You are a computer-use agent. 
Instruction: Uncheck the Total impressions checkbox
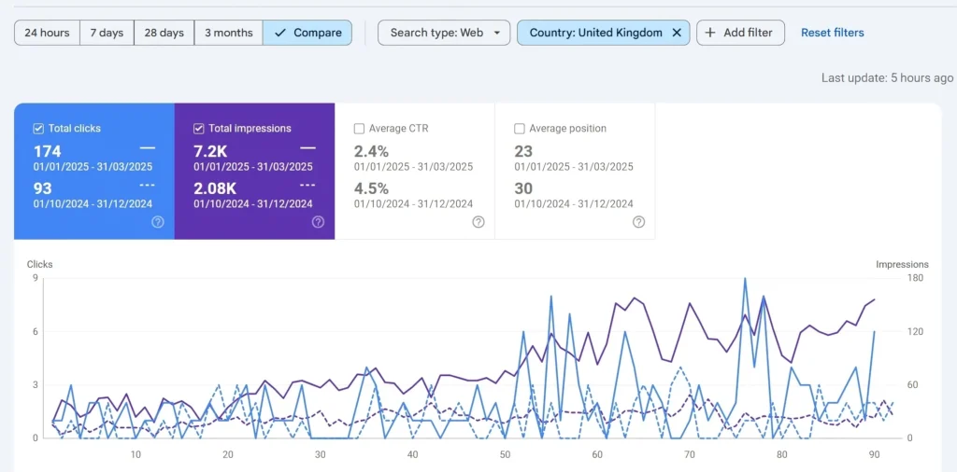(199, 129)
